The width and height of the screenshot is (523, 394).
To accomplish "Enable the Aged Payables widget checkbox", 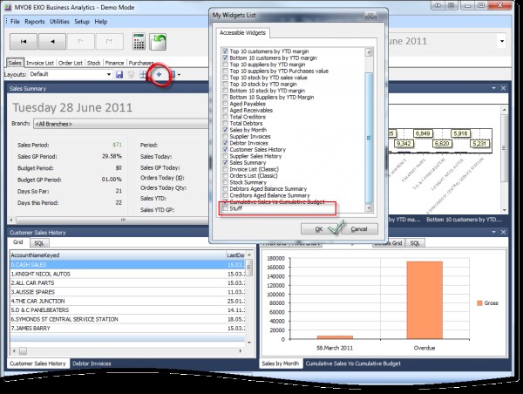I will coord(226,104).
